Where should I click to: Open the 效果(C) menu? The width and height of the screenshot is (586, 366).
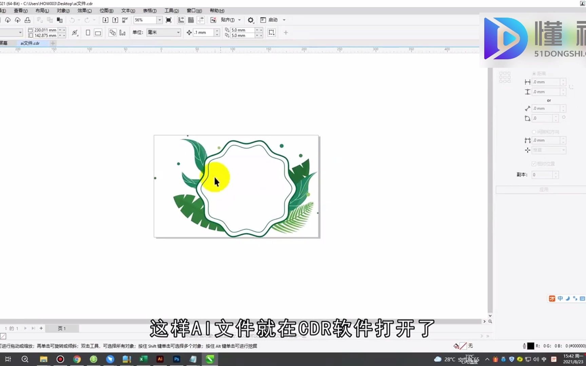(x=84, y=11)
